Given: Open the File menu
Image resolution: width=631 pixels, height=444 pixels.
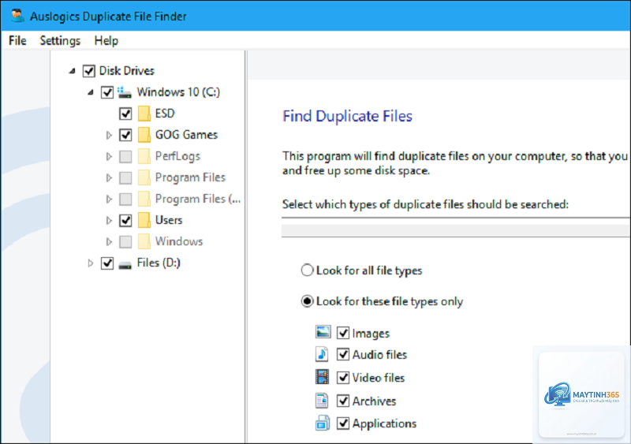Looking at the screenshot, I should coord(17,41).
